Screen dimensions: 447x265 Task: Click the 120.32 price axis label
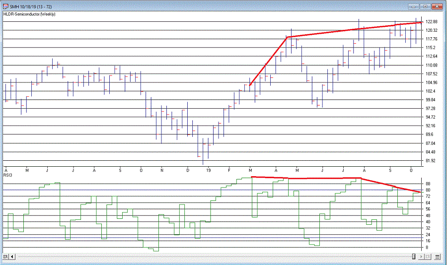(x=431, y=30)
